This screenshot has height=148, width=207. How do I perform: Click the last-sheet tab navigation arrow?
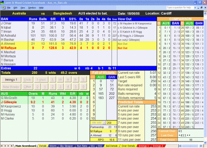[x=11, y=146]
